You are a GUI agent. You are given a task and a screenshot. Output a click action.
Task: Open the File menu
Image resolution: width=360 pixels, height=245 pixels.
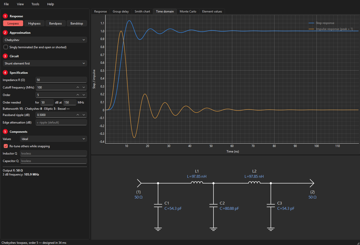(6, 4)
